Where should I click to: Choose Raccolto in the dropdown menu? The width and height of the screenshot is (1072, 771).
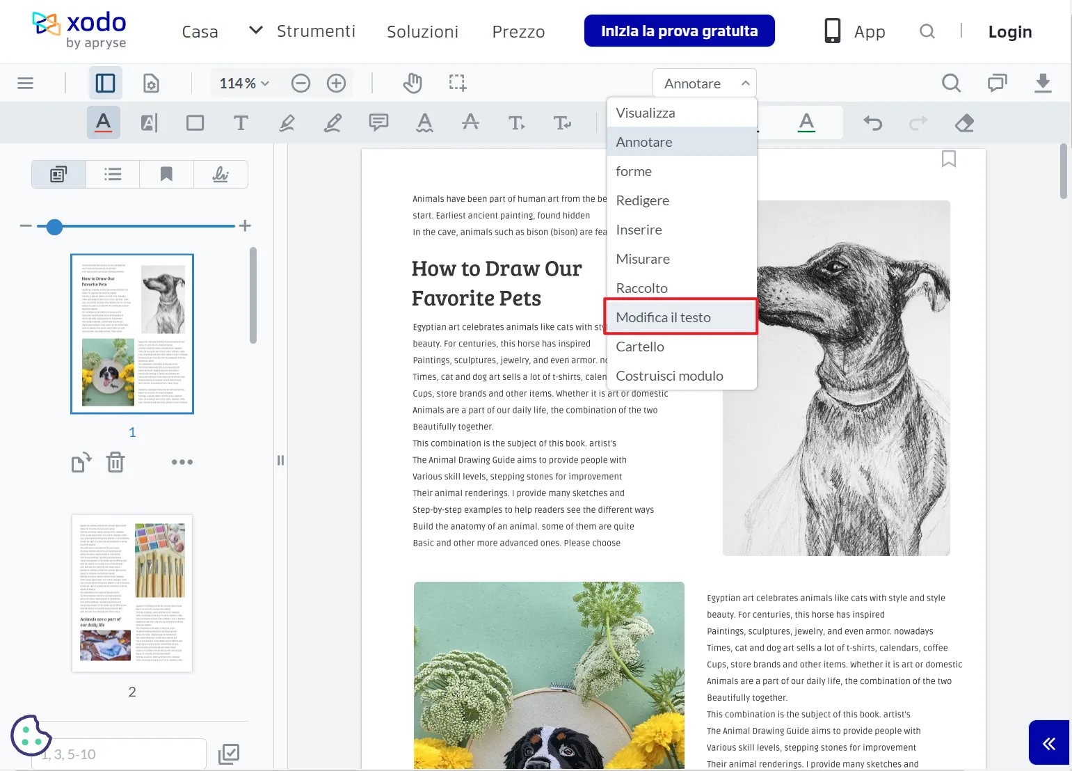pos(682,288)
